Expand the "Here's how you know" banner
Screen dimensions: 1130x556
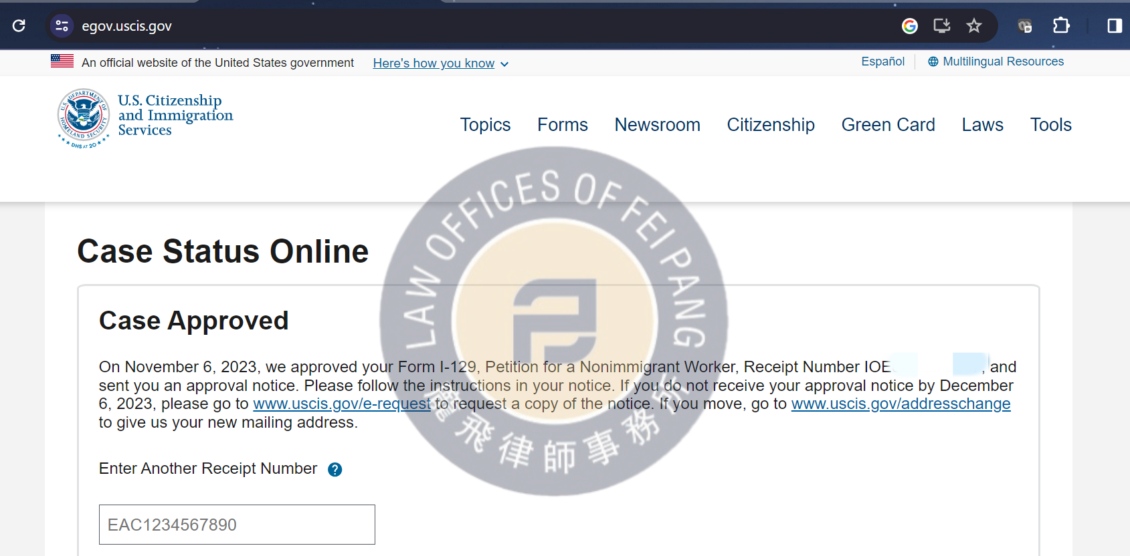point(440,63)
